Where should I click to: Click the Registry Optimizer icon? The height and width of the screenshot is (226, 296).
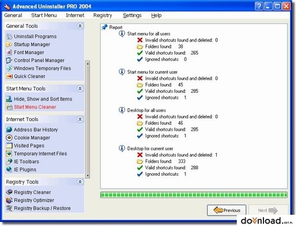(9, 200)
